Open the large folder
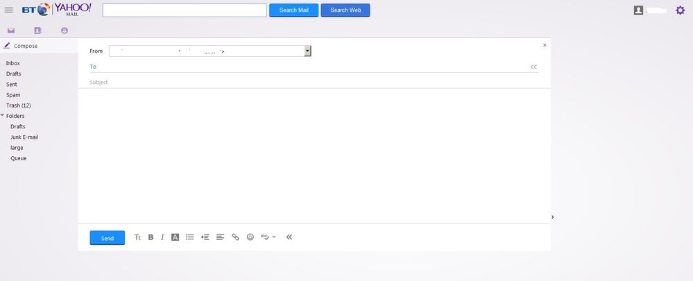 point(17,148)
